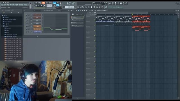
Task: Select the playlist draw pencil tool
Action: (76, 11)
